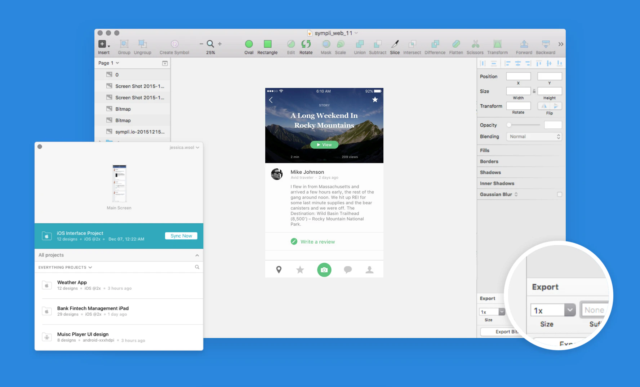The width and height of the screenshot is (640, 387).
Task: Toggle the Gaussian Blur checkbox
Action: point(559,194)
